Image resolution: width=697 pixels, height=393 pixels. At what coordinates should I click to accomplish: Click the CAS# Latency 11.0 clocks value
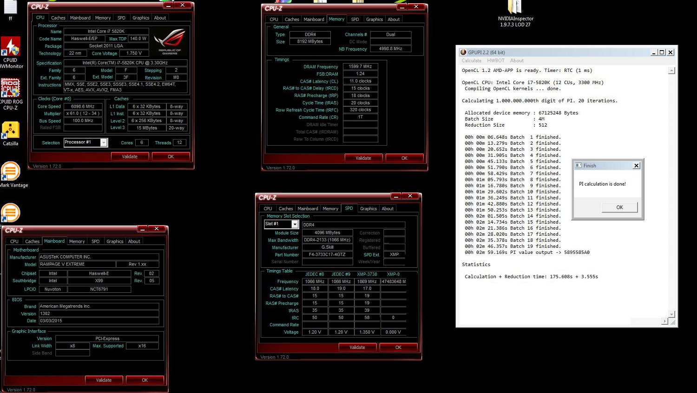(x=360, y=81)
